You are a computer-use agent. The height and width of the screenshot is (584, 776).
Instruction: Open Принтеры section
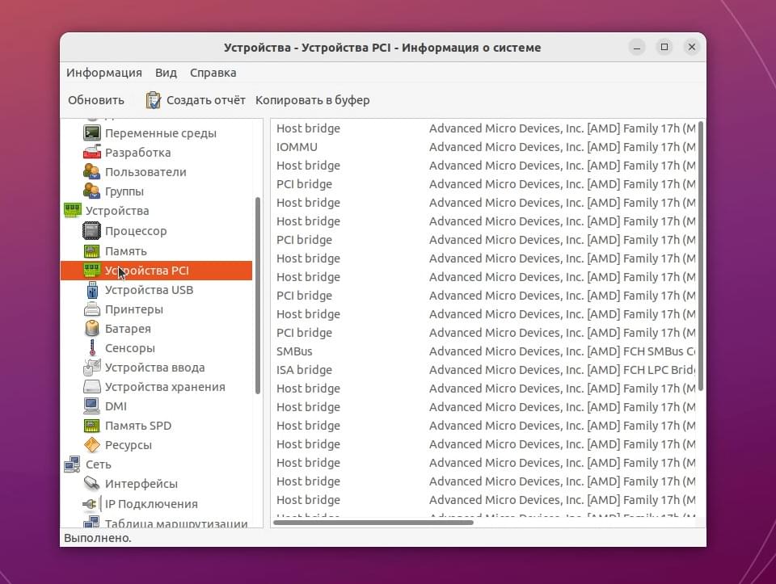click(x=133, y=309)
